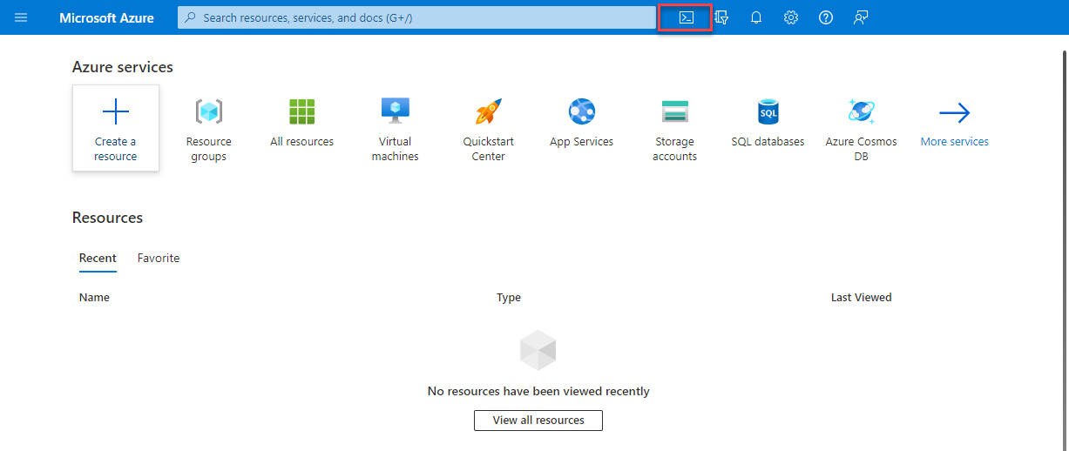Click the Type column header

pos(509,298)
